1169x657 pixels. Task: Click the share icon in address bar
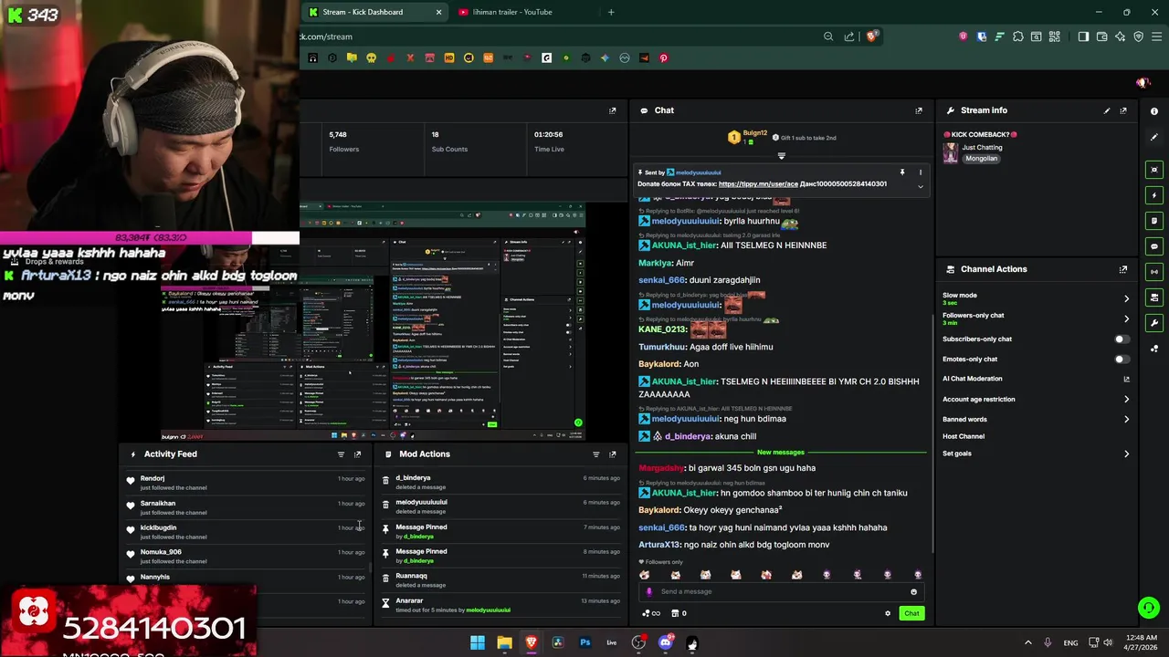click(849, 36)
